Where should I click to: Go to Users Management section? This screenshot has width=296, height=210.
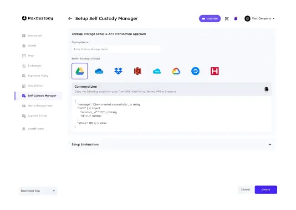click(40, 105)
